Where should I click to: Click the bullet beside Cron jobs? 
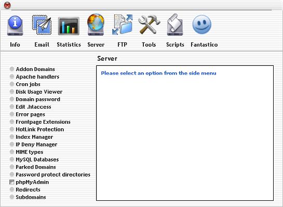12,84
